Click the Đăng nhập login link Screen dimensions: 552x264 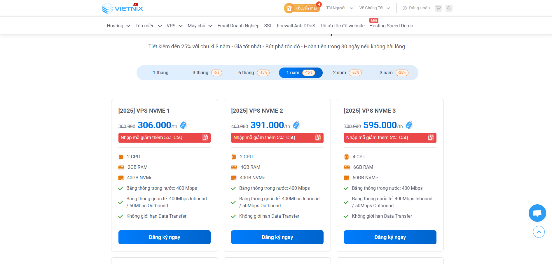pyautogui.click(x=416, y=8)
